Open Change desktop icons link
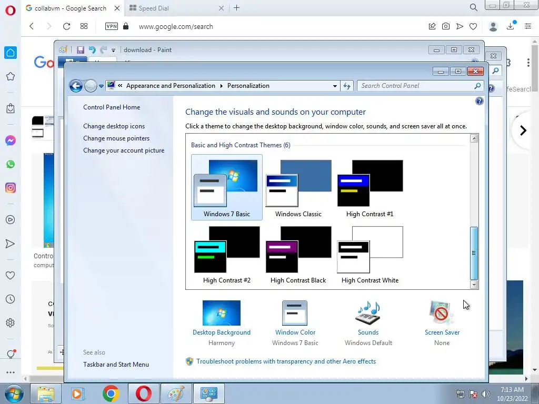This screenshot has height=404, width=539. (114, 126)
